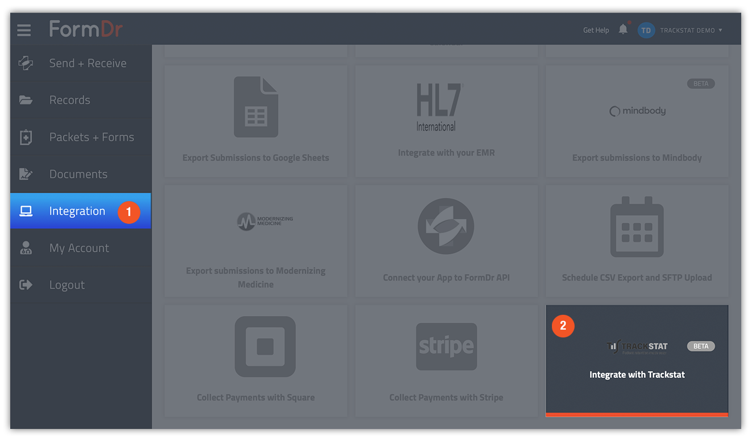Click the Get Help link
752x446 pixels.
coord(596,30)
